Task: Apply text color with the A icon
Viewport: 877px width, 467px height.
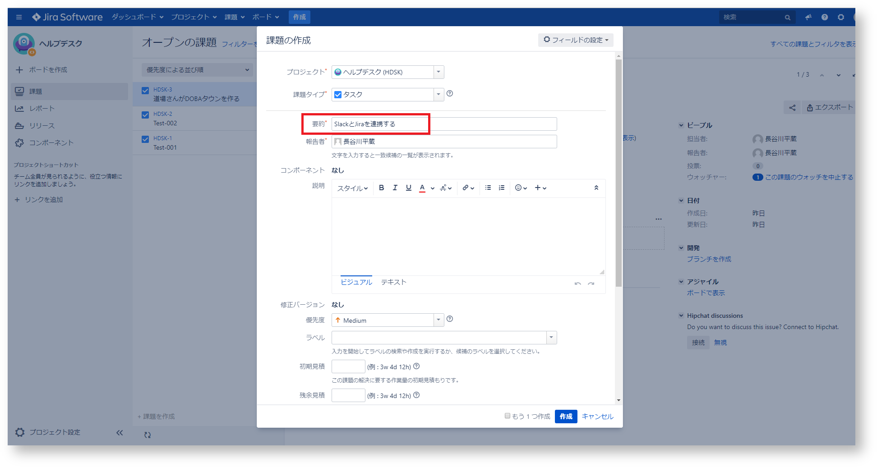Action: point(422,188)
